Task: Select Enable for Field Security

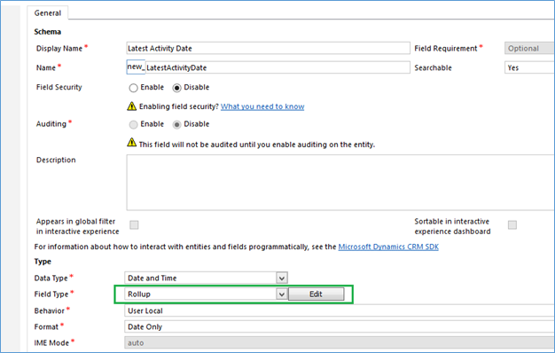Action: coord(134,88)
